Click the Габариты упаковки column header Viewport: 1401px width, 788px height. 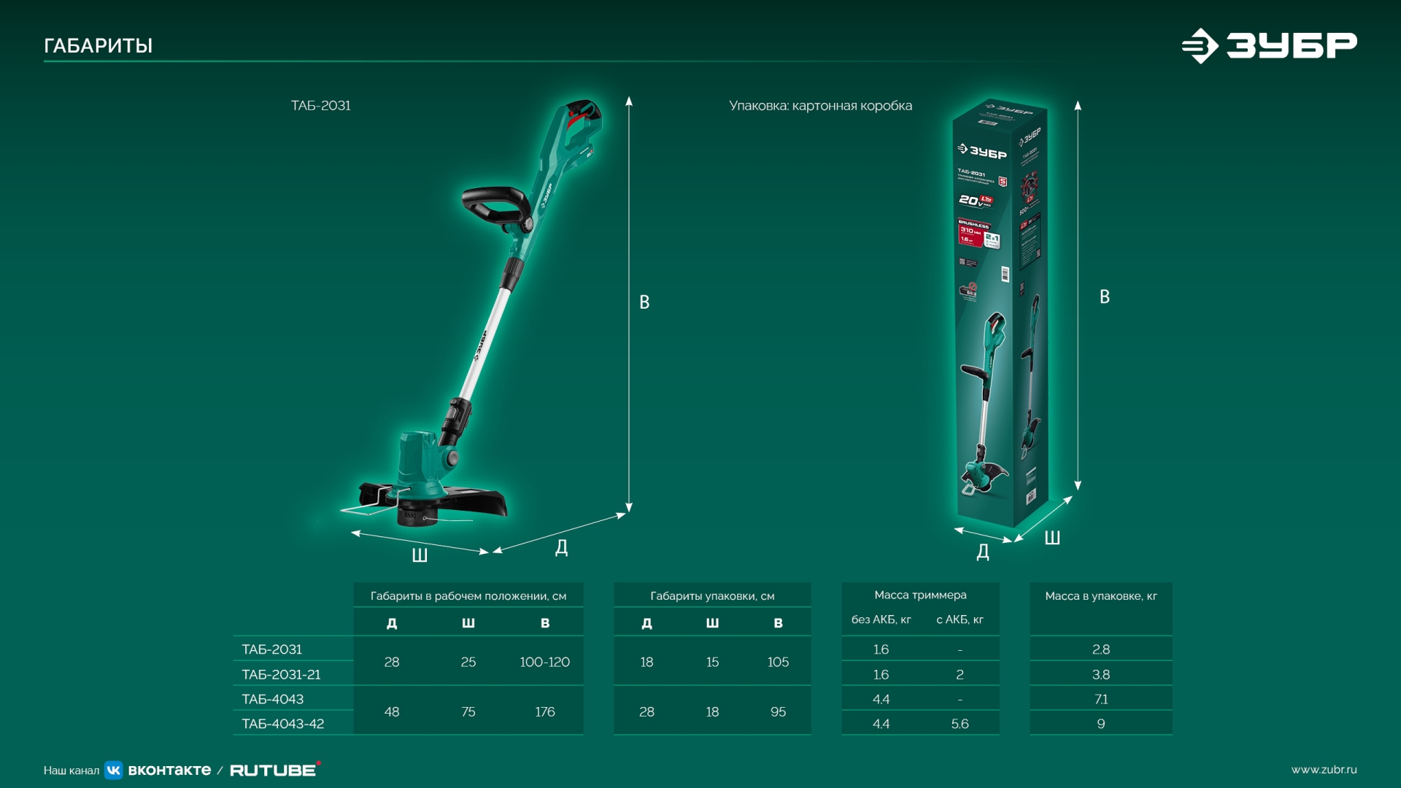point(712,595)
